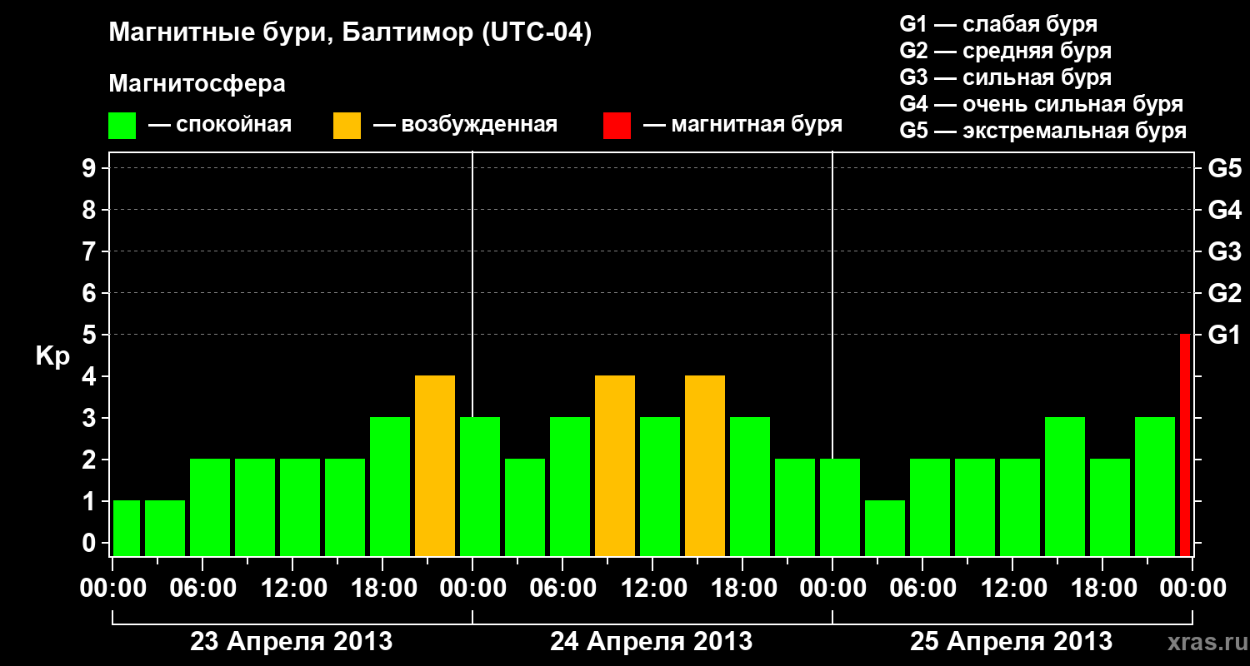The image size is (1250, 666).
Task: Click the orange 'возбужденная' legend swatch
Action: click(347, 126)
